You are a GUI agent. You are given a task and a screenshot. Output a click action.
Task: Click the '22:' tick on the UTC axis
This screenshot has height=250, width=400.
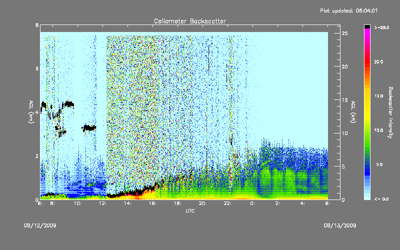[x=227, y=203]
